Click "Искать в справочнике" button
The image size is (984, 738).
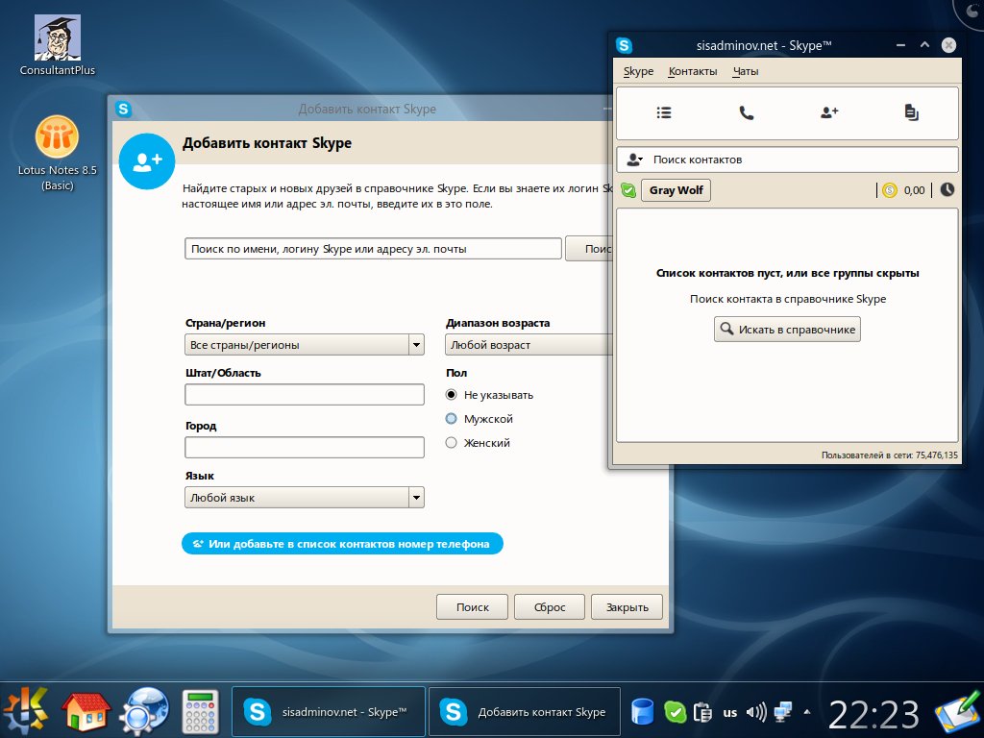[x=787, y=330]
